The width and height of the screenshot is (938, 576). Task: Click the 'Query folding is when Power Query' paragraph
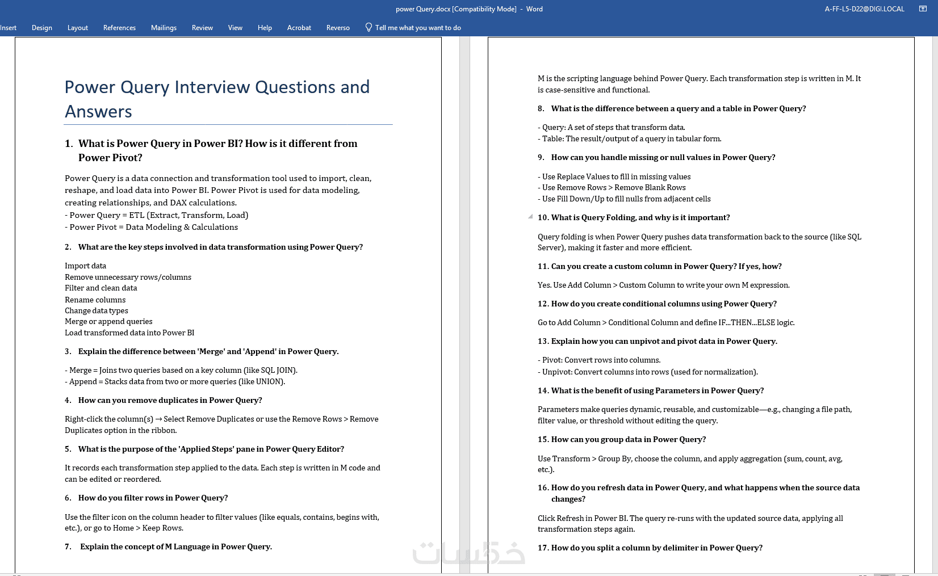700,242
